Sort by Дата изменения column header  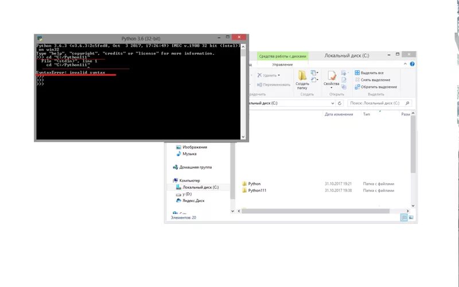(x=339, y=114)
